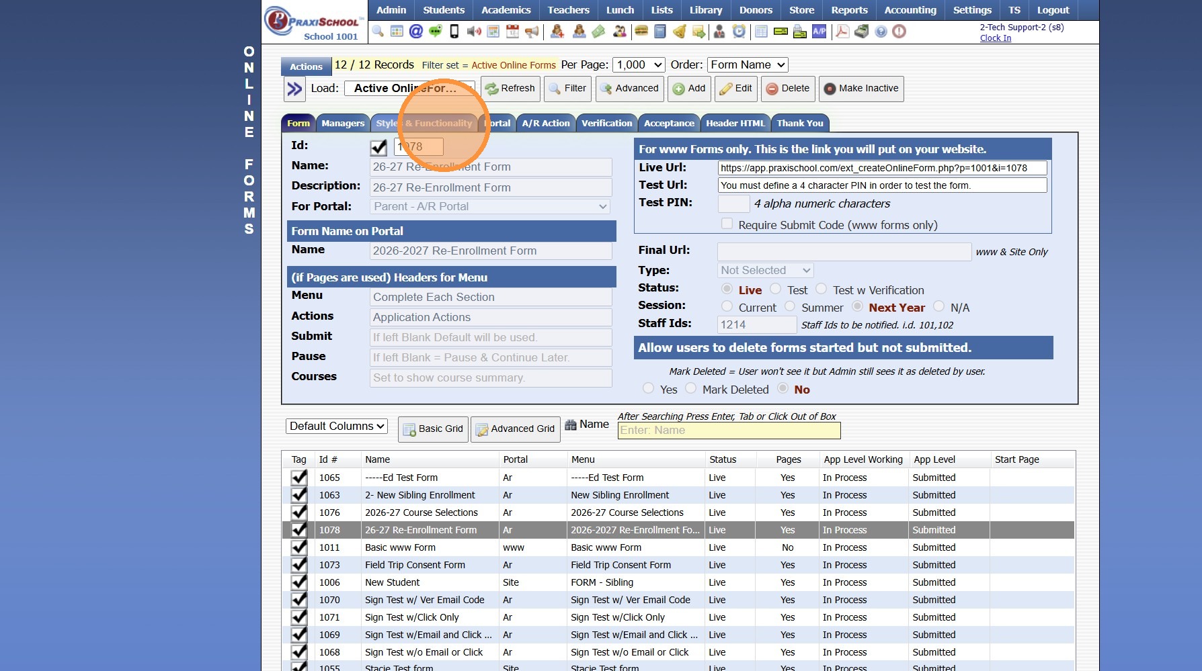Click the Refresh button
This screenshot has width=1202, height=671.
click(x=511, y=89)
